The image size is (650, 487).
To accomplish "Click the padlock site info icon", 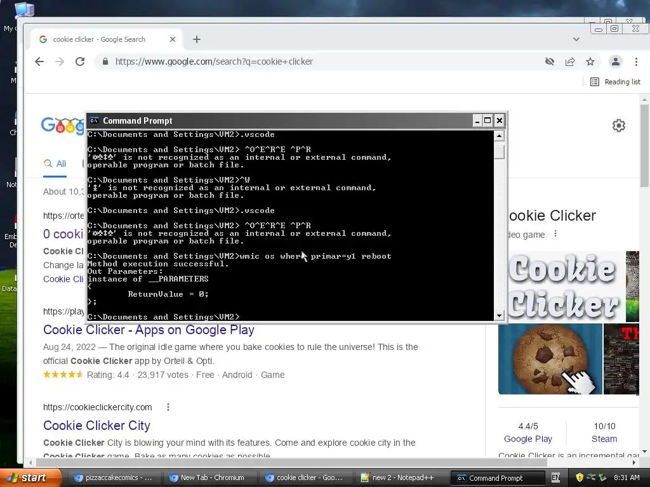I will tap(105, 62).
